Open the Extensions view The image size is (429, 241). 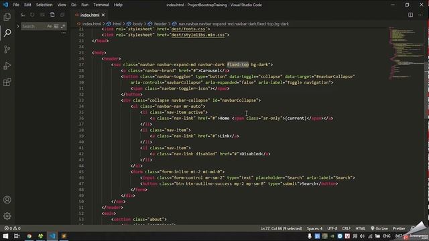(7, 82)
